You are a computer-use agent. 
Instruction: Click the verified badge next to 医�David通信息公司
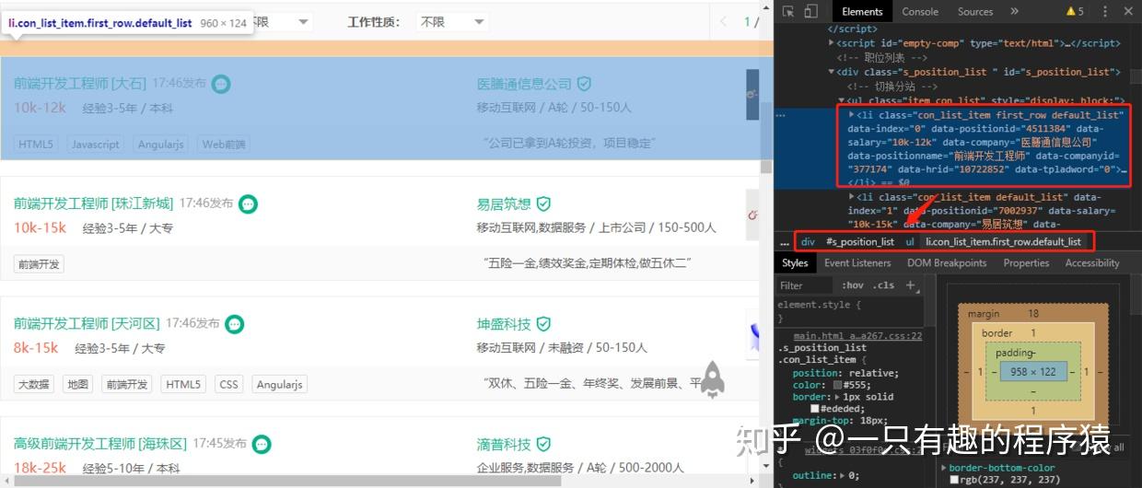coord(584,84)
